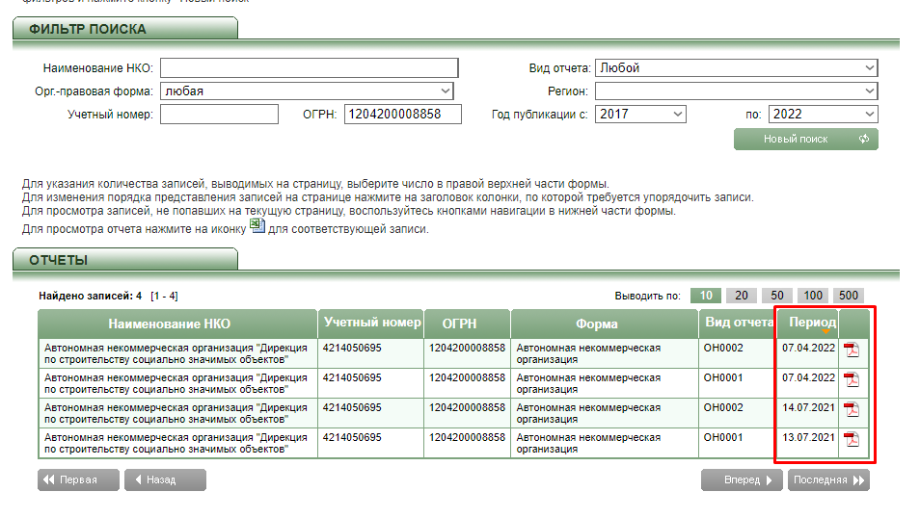Screen dimensions: 920x518
Task: Click the ОГРН input field
Action: tap(403, 115)
